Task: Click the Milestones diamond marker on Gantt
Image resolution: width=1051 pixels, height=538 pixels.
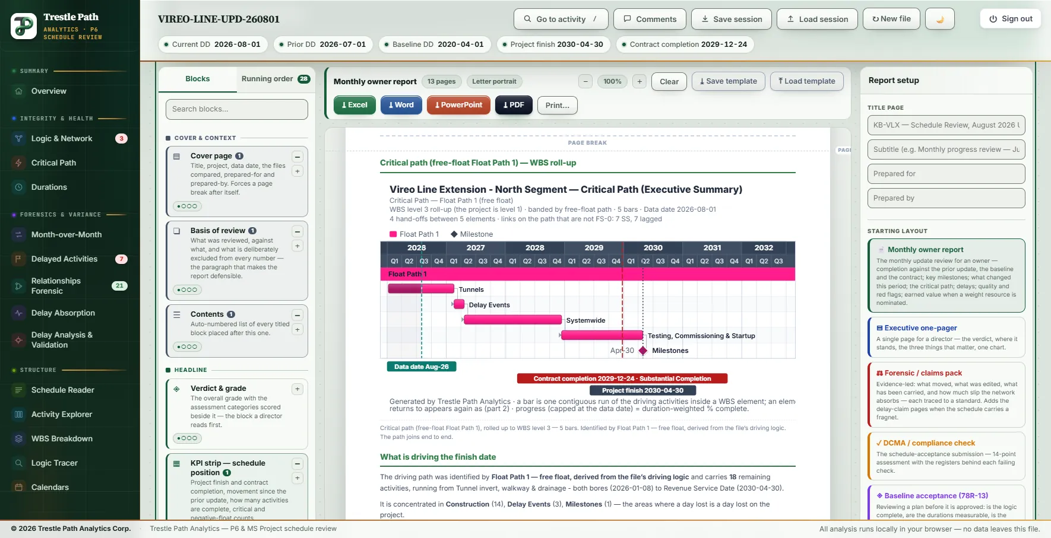Action: coord(643,351)
